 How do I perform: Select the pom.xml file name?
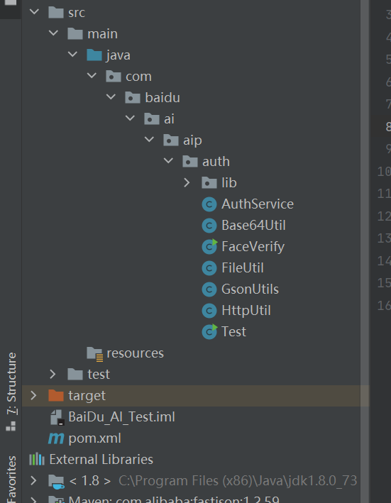[x=94, y=438]
